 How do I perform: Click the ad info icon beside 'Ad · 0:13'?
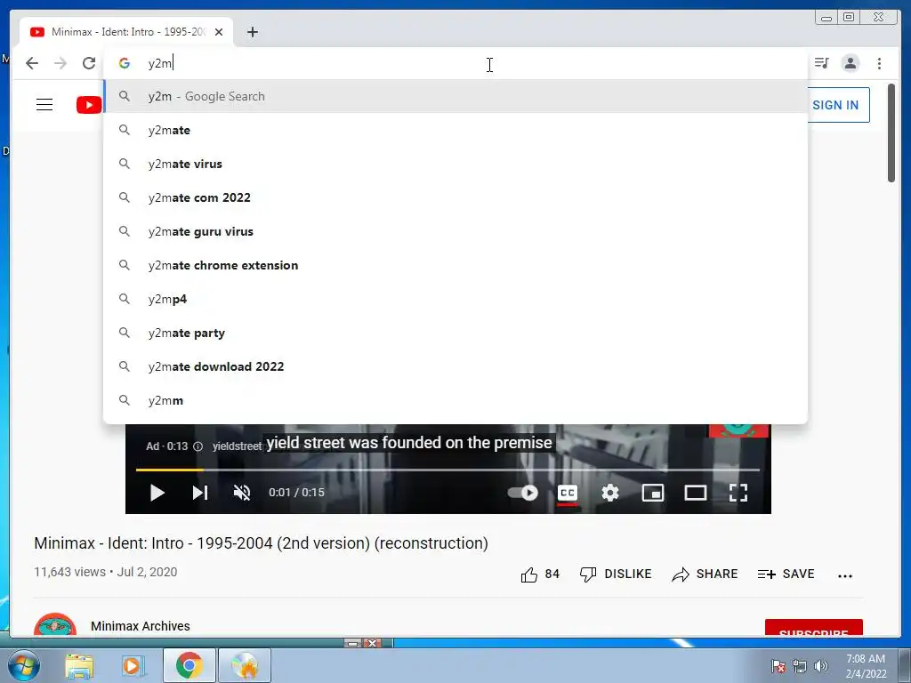(198, 446)
